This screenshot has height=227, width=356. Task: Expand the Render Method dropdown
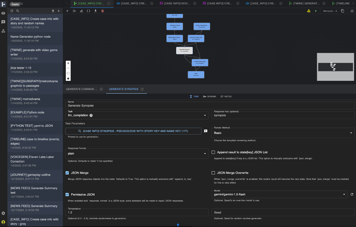[x=283, y=133]
